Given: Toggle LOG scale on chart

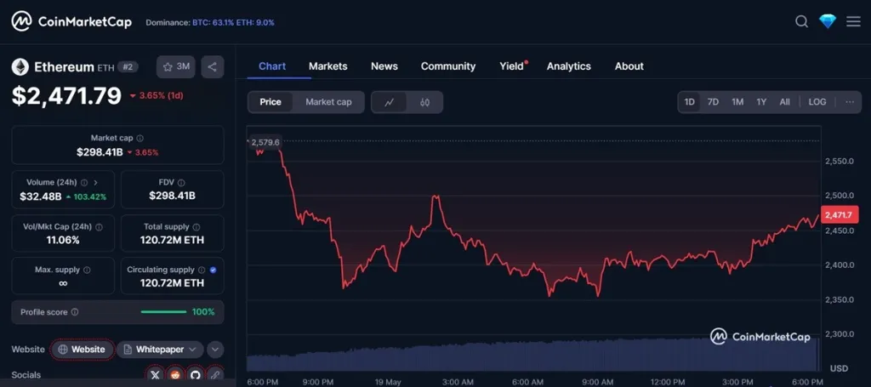Looking at the screenshot, I should pos(817,102).
